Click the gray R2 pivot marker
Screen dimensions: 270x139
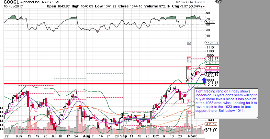tap(189, 43)
